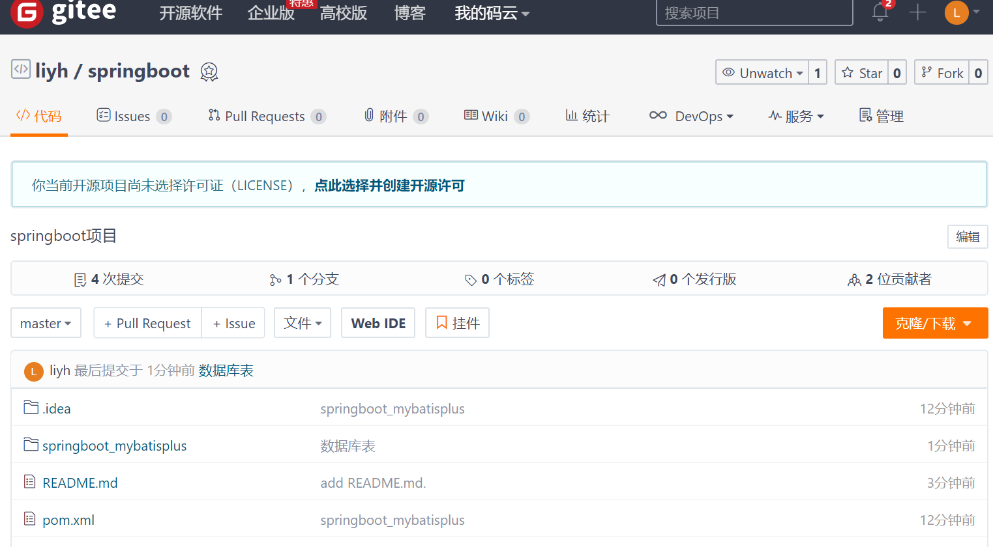Click the 数据库表 message in springboot_mybatisplus row
This screenshot has height=547, width=993.
pyautogui.click(x=348, y=445)
